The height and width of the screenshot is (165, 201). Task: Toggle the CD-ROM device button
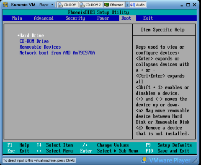[x=67, y=5]
